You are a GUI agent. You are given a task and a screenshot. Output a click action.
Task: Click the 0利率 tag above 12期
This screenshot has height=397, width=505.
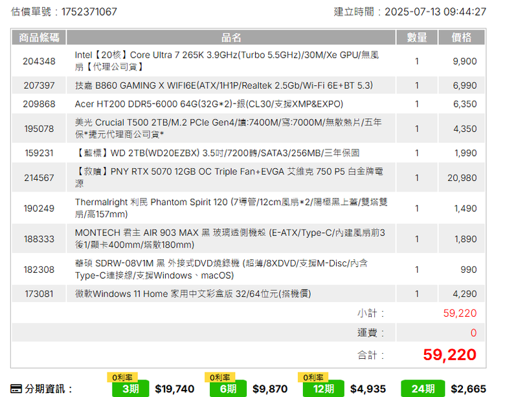[313, 377]
